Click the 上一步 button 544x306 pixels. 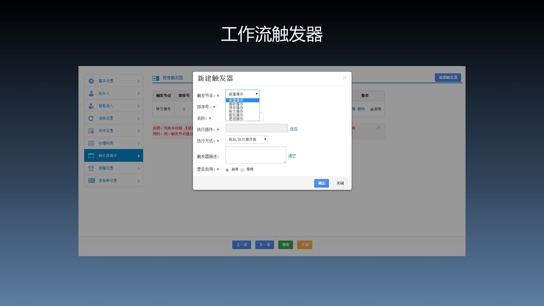(x=242, y=245)
